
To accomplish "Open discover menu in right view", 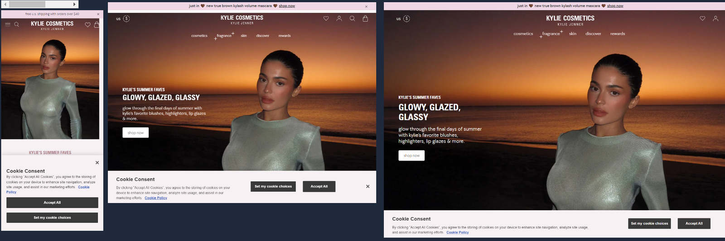I will tap(593, 34).
